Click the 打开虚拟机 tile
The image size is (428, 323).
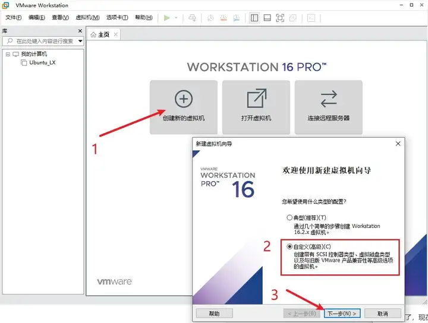point(256,107)
